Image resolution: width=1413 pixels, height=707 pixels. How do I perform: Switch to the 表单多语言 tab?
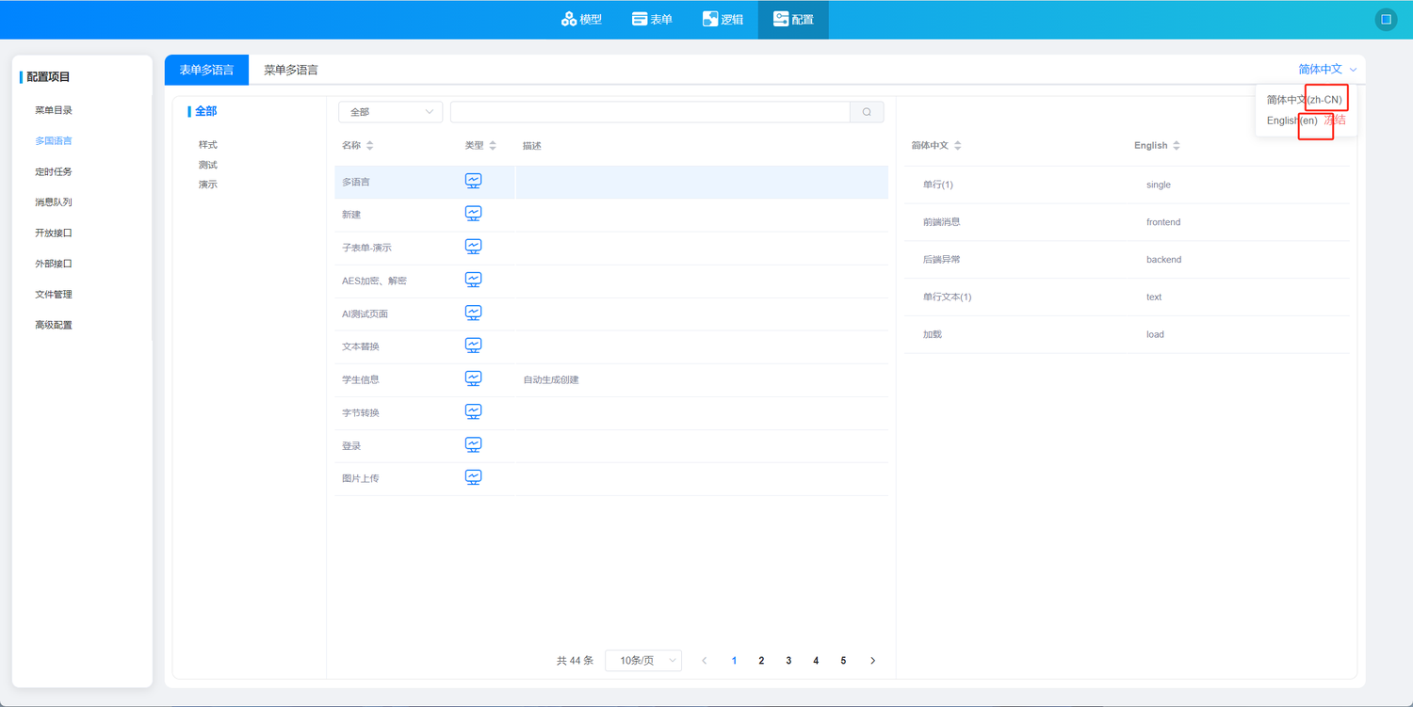[x=206, y=70]
